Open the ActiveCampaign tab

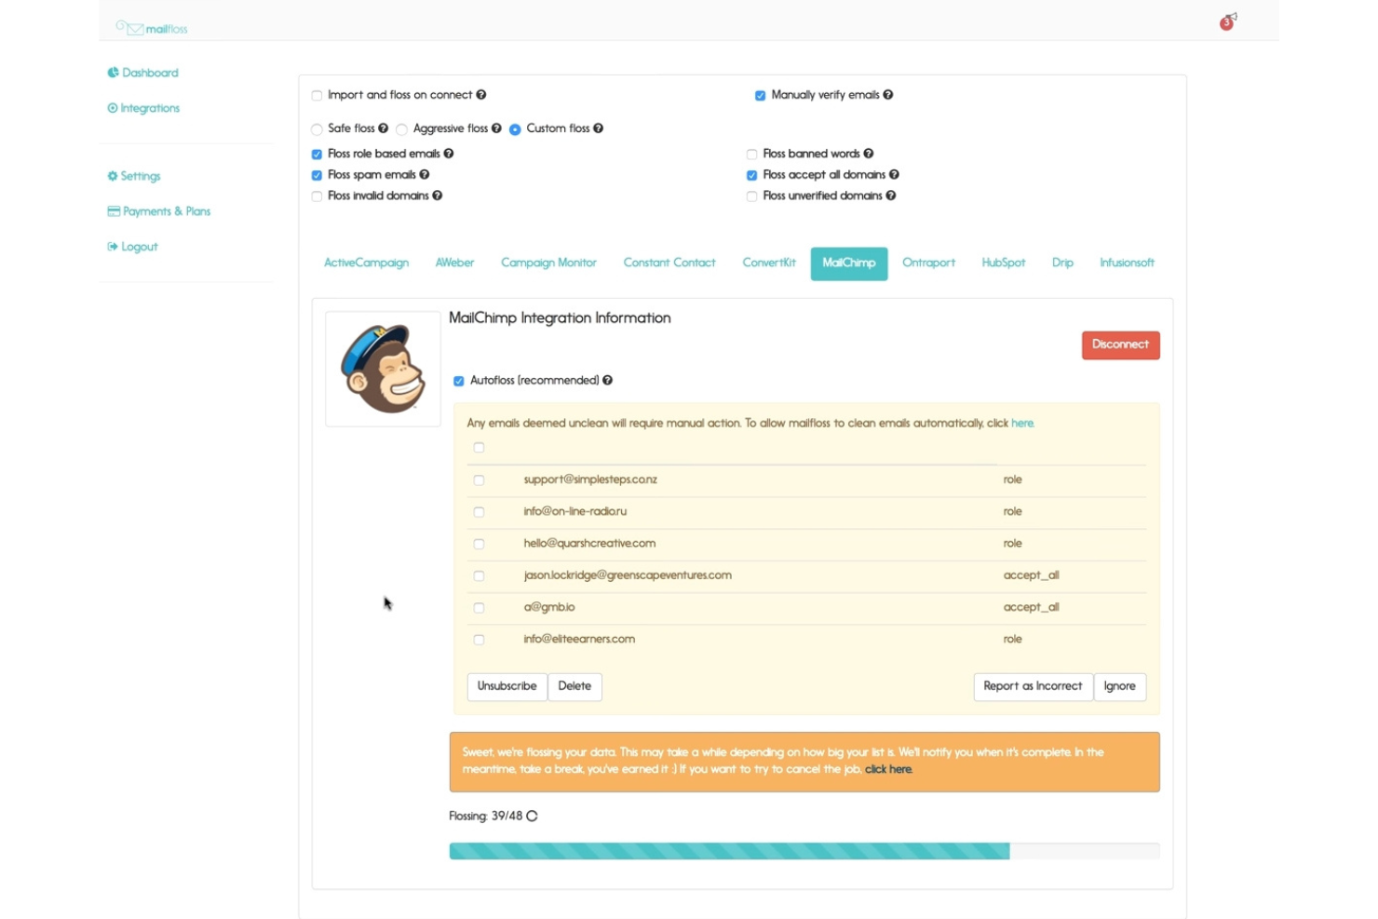(366, 264)
